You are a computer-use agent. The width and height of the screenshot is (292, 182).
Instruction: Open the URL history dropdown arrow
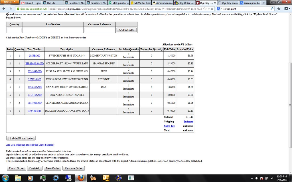point(209,9)
